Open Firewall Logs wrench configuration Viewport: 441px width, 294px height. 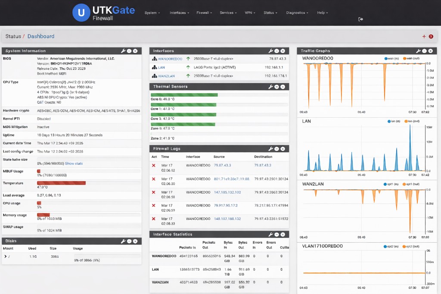click(x=271, y=149)
